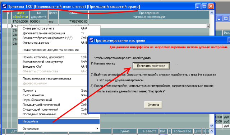Click 'Включить протокол' button
This screenshot has width=230, height=135.
[151, 66]
